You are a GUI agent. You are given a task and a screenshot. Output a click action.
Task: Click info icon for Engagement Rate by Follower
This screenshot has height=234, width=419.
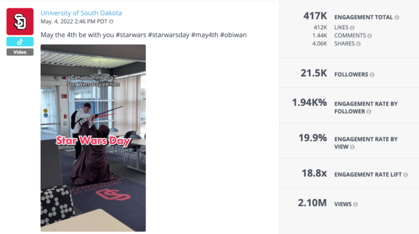click(369, 111)
